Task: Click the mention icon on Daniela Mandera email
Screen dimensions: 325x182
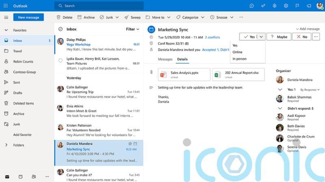Action: (x=130, y=143)
